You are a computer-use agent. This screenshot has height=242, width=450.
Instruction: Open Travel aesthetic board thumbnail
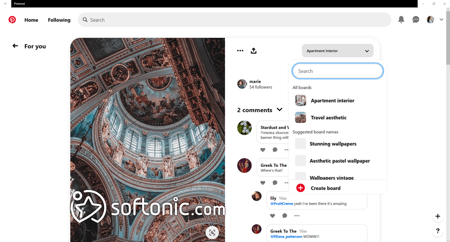(300, 117)
